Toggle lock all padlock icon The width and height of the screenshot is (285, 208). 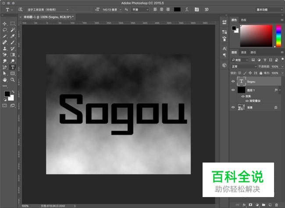pyautogui.click(x=261, y=73)
